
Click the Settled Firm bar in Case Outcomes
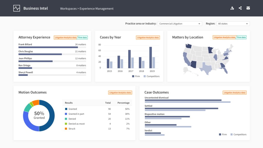tap(182, 108)
